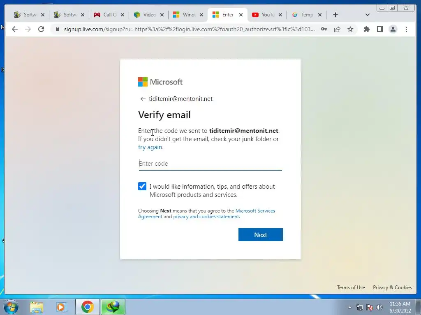
Task: Click the volume speaker tray icon
Action: [379, 307]
